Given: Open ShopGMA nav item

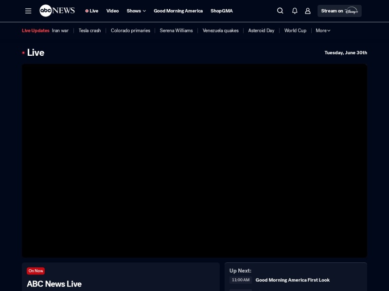Looking at the screenshot, I should (x=222, y=11).
